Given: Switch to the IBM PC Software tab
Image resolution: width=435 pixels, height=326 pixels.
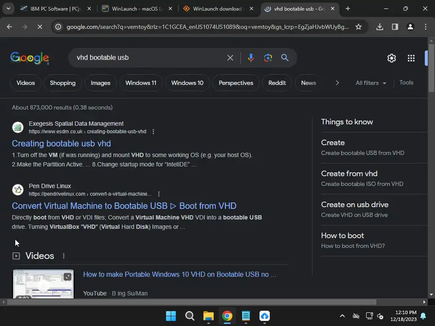Looking at the screenshot, I should pos(55,8).
